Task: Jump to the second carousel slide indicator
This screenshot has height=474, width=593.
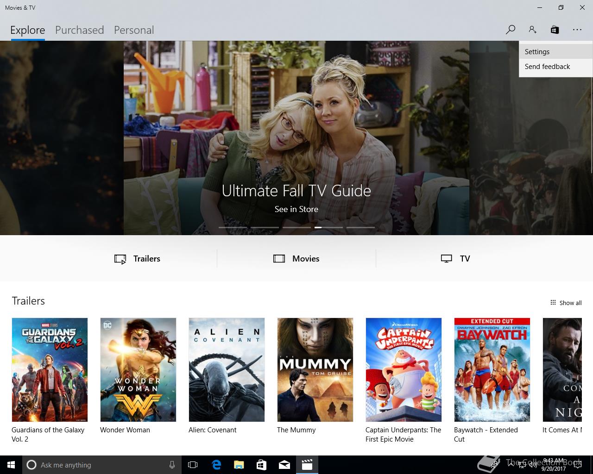Action: (x=265, y=227)
